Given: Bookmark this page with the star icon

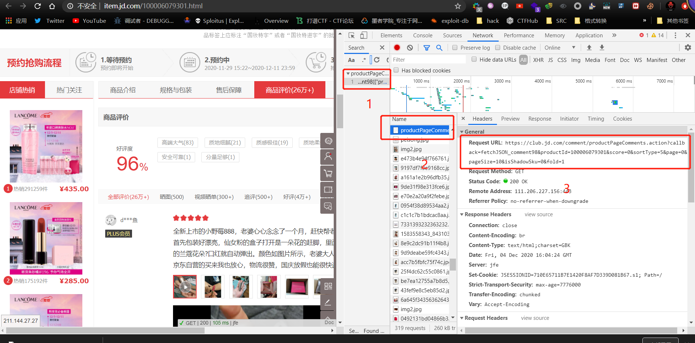Looking at the screenshot, I should pos(458,6).
